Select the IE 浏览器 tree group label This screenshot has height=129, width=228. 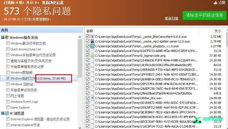pos(17,113)
